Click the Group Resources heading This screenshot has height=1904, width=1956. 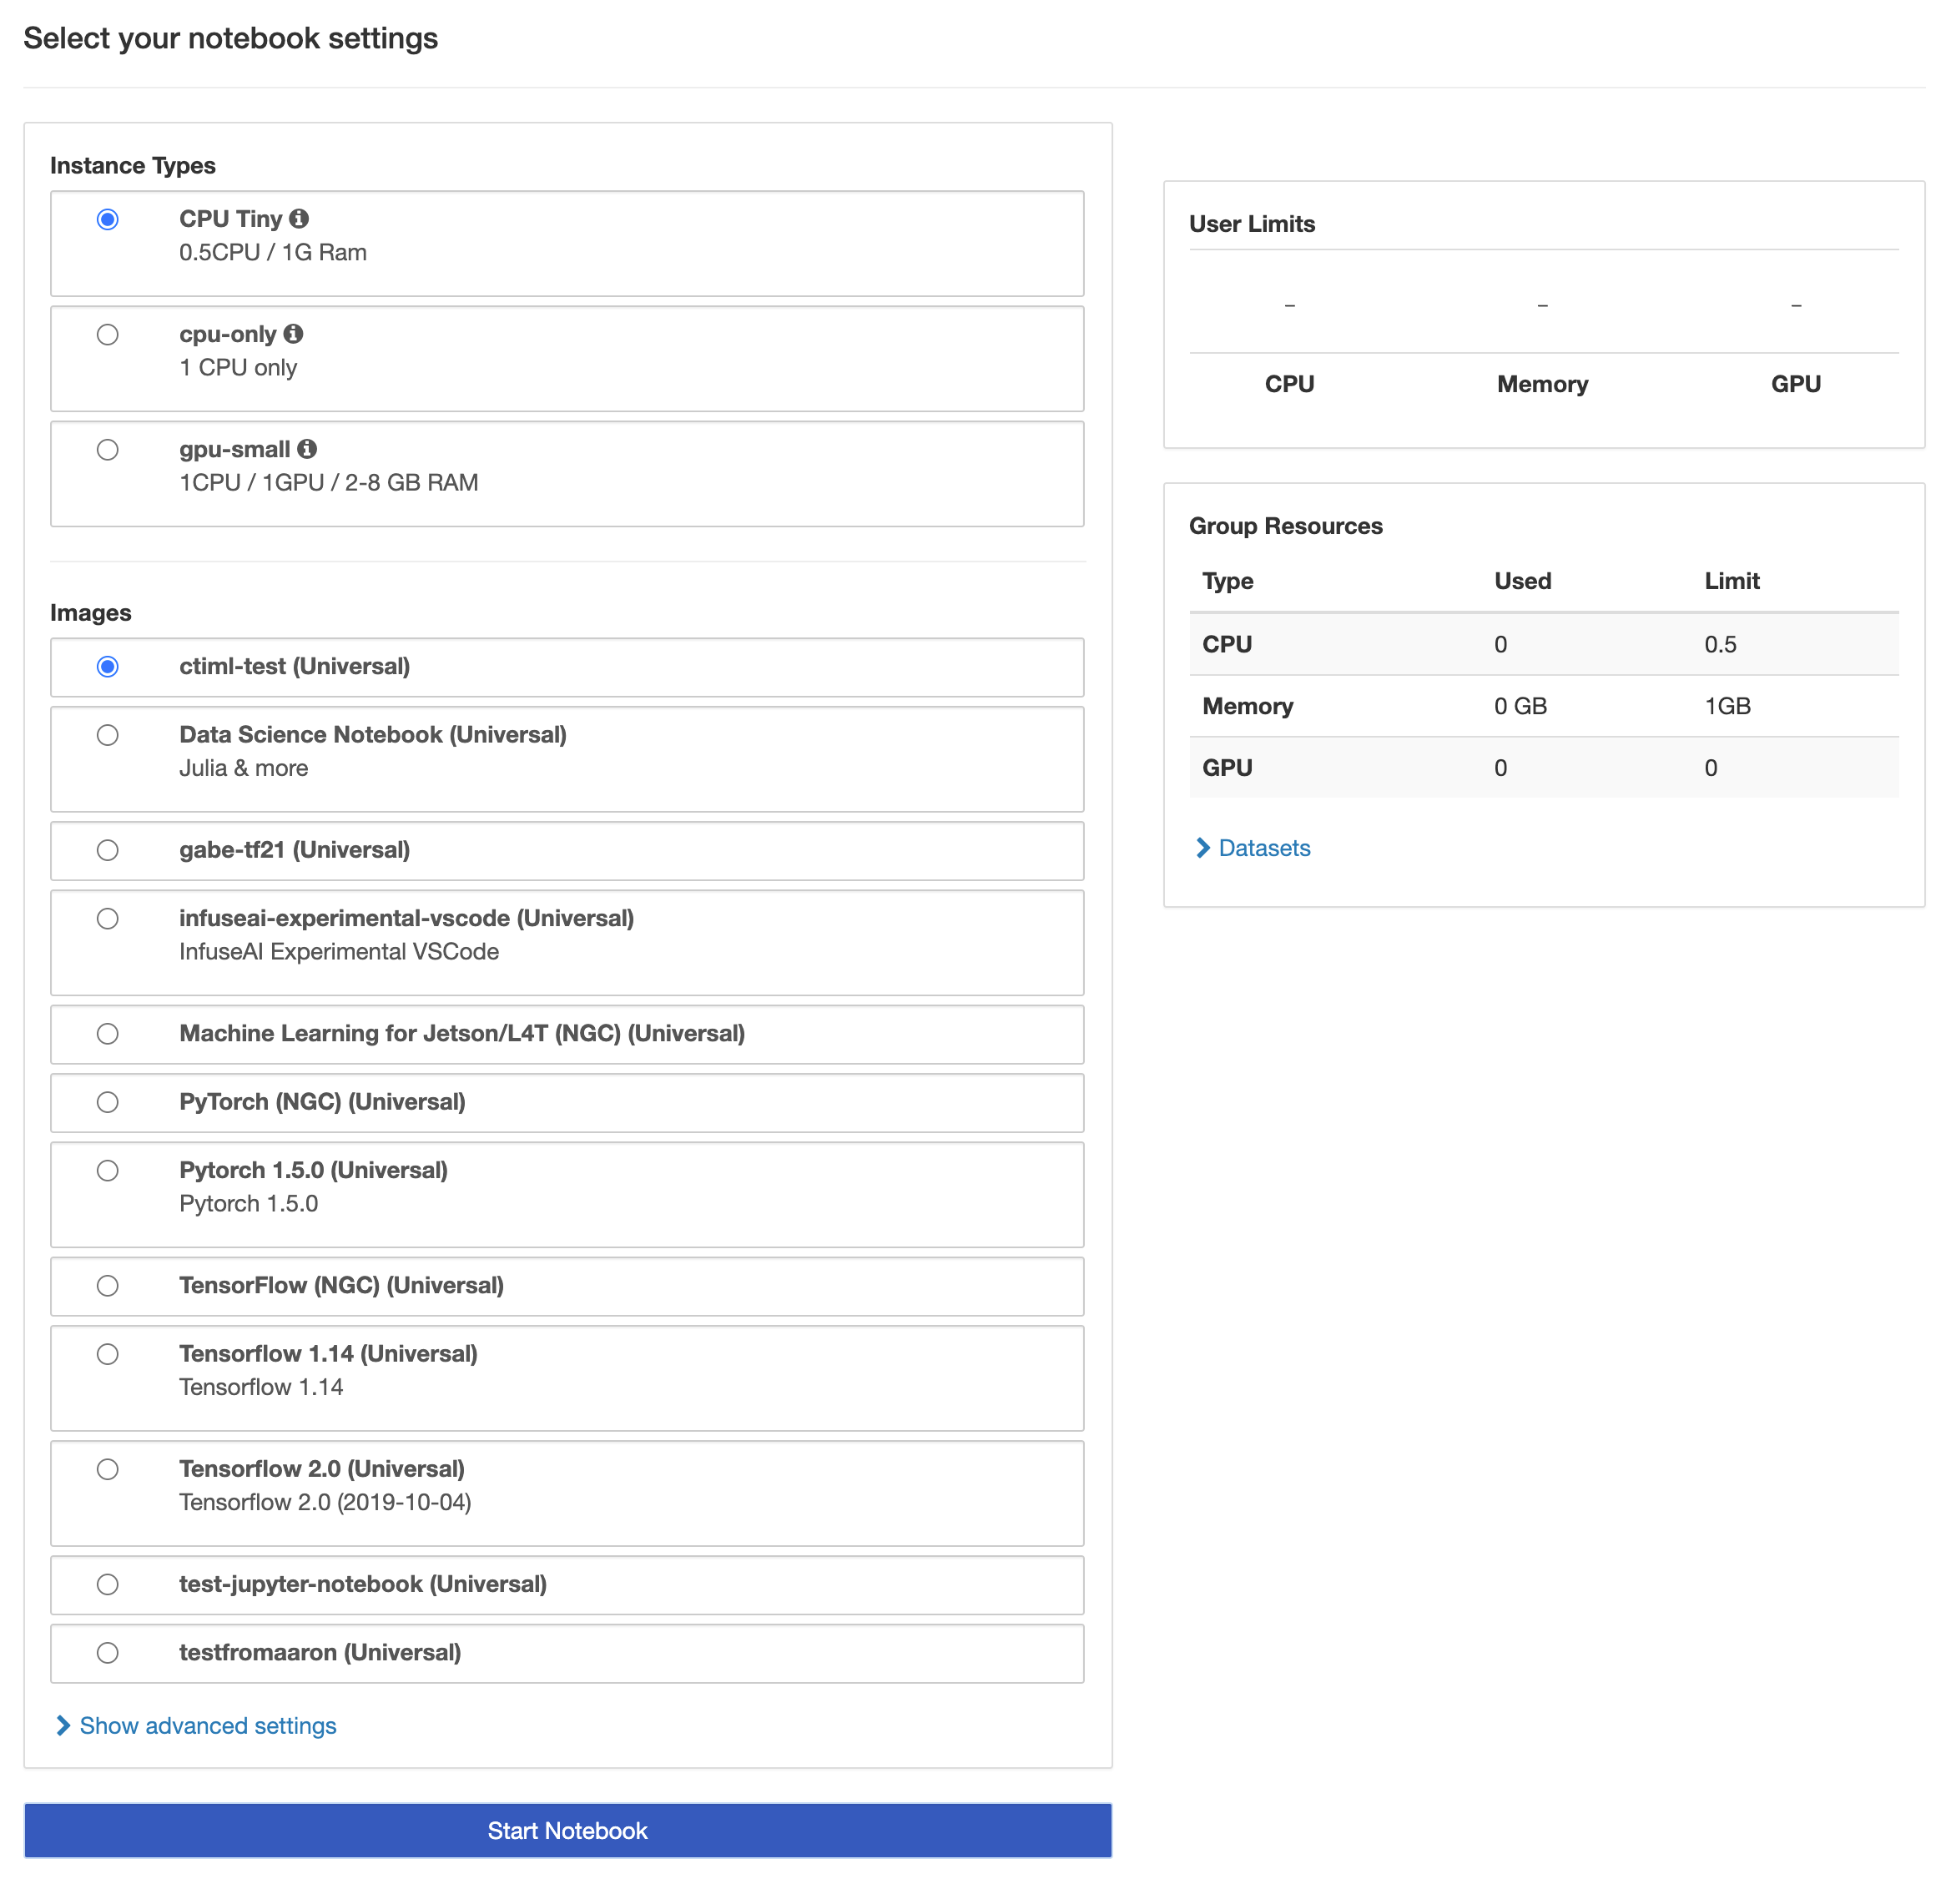(x=1285, y=526)
